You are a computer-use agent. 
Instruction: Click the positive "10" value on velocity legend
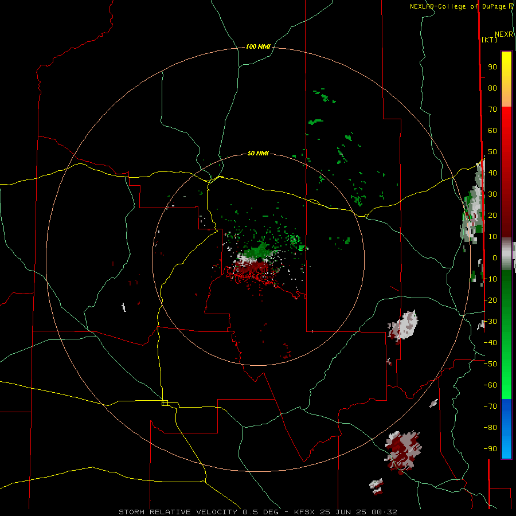[x=492, y=237]
